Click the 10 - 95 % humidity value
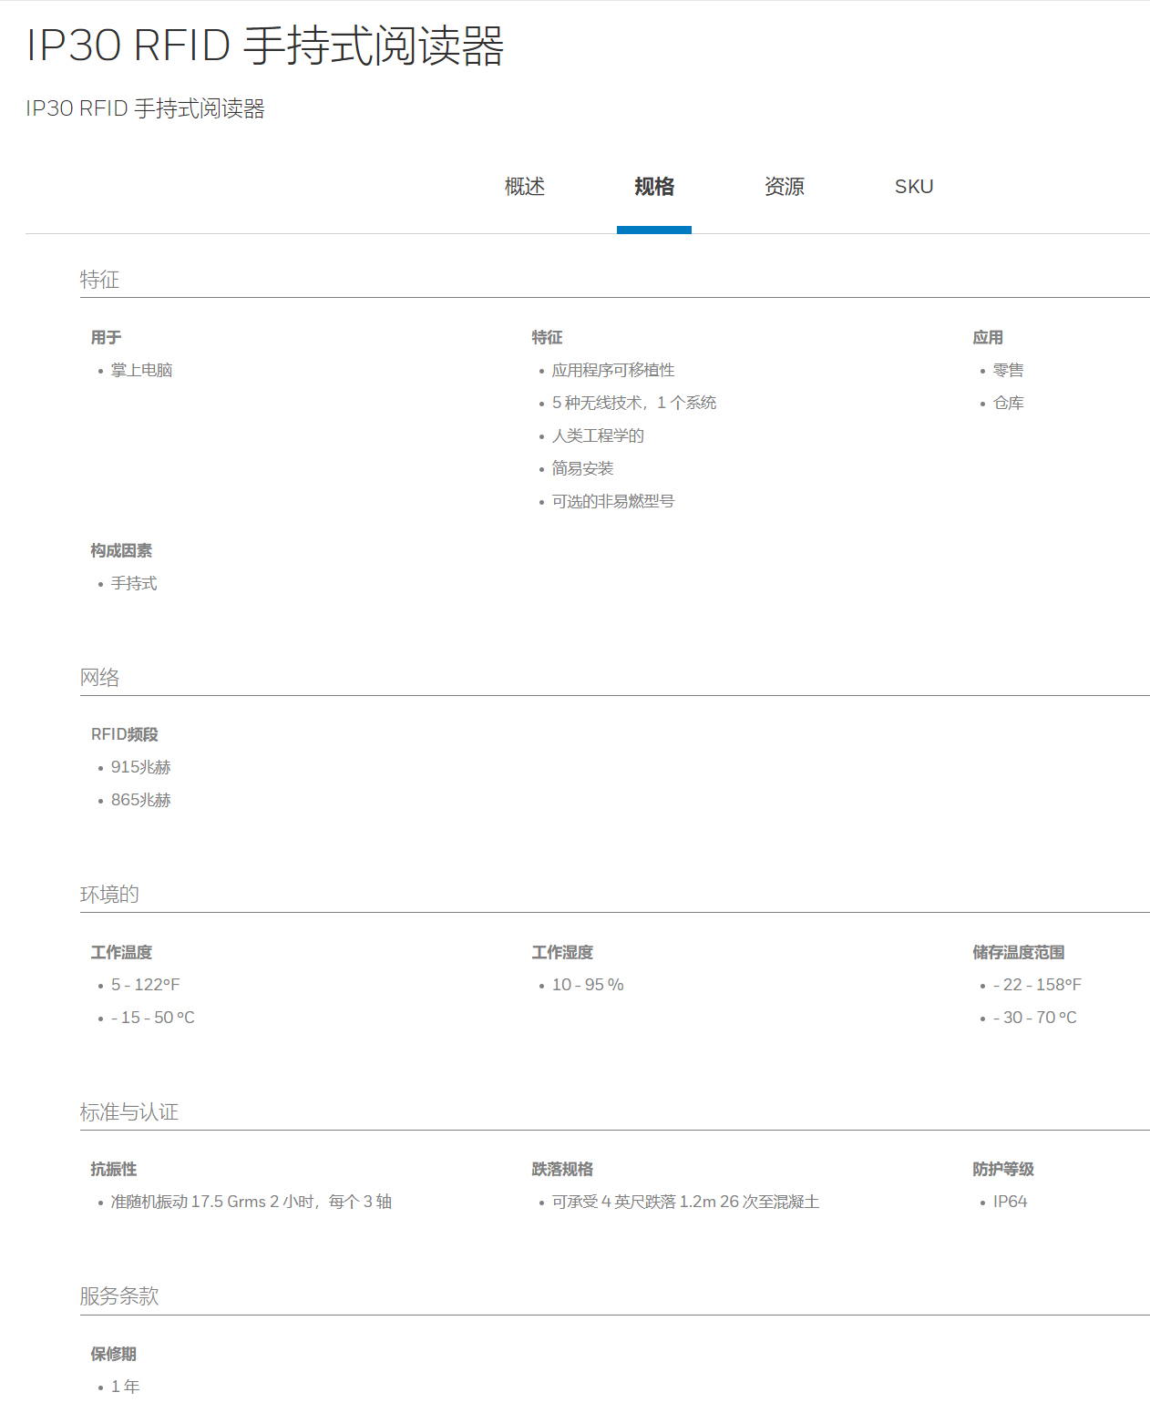Viewport: 1150px width, 1423px height. pyautogui.click(x=587, y=985)
